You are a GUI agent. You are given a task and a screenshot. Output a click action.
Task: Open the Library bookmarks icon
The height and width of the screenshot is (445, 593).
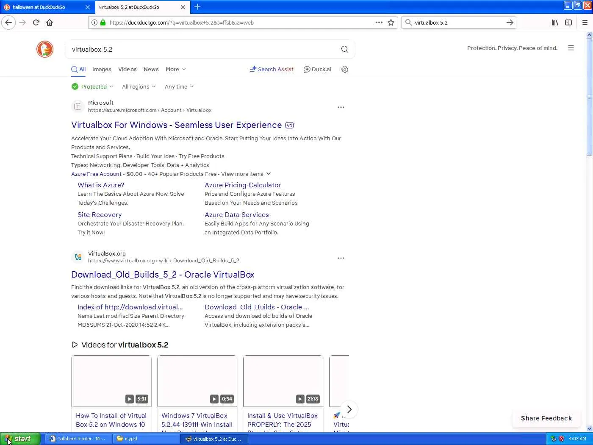555,22
